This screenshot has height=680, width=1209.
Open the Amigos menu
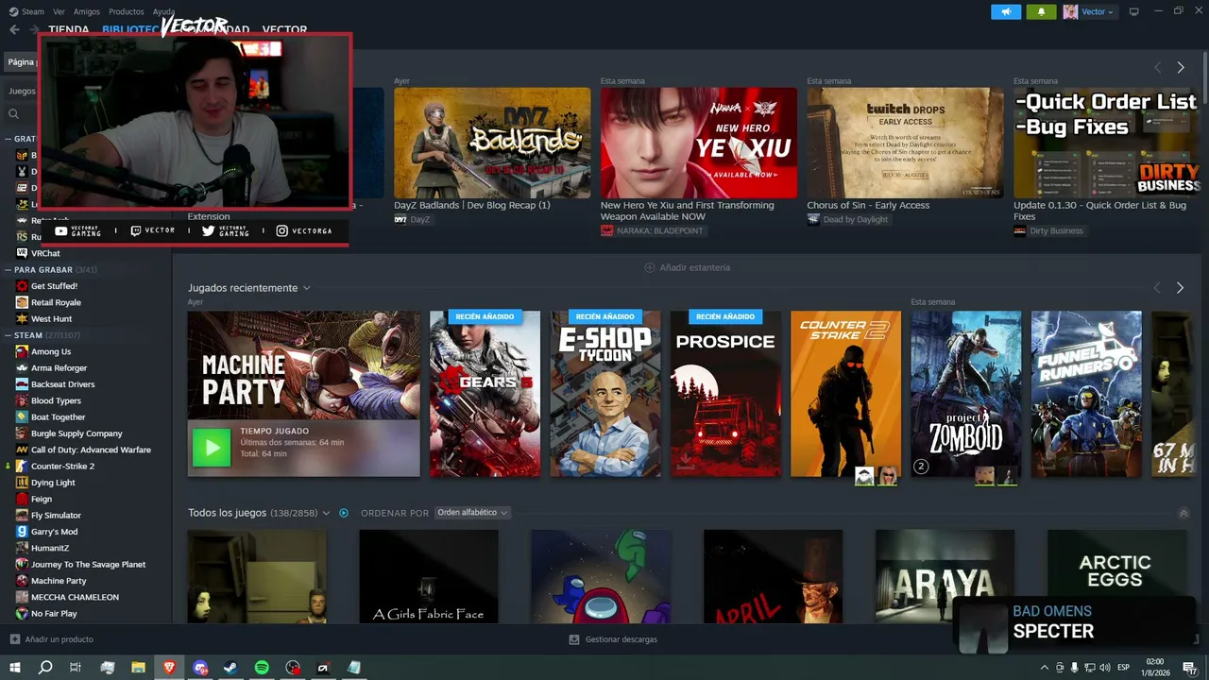pos(87,11)
